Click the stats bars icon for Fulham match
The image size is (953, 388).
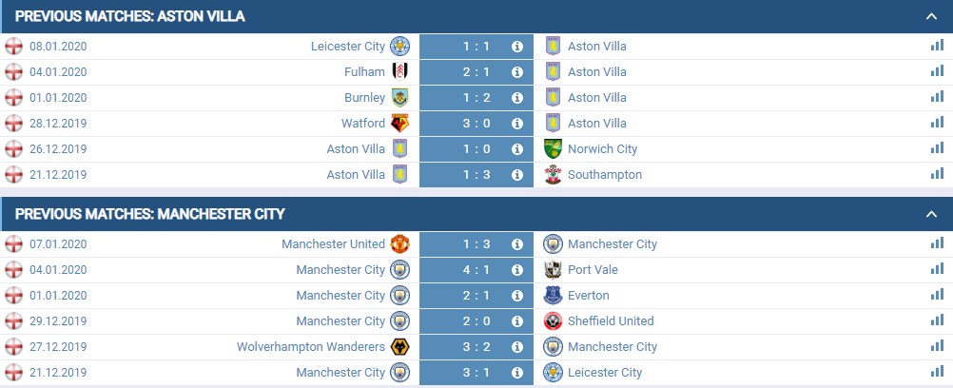(937, 71)
